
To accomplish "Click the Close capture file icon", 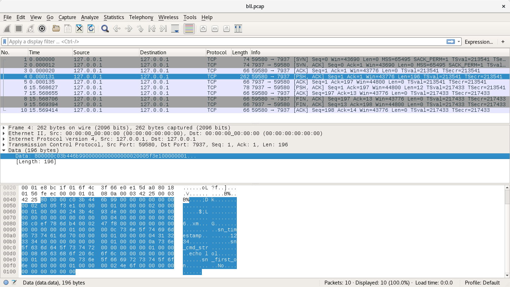I will [79, 29].
